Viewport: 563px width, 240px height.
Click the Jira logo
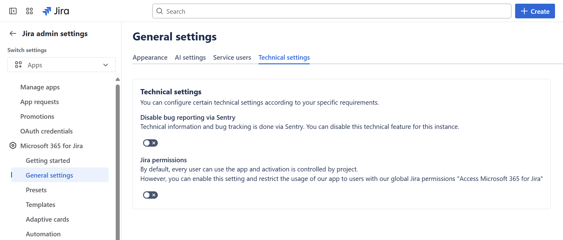pos(56,11)
